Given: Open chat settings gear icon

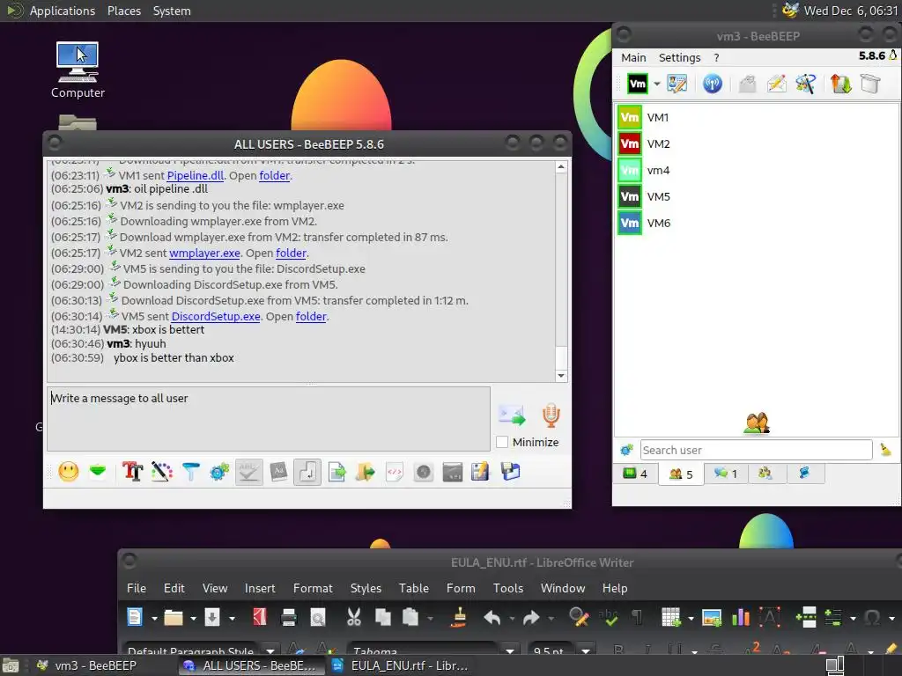Looking at the screenshot, I should point(219,472).
